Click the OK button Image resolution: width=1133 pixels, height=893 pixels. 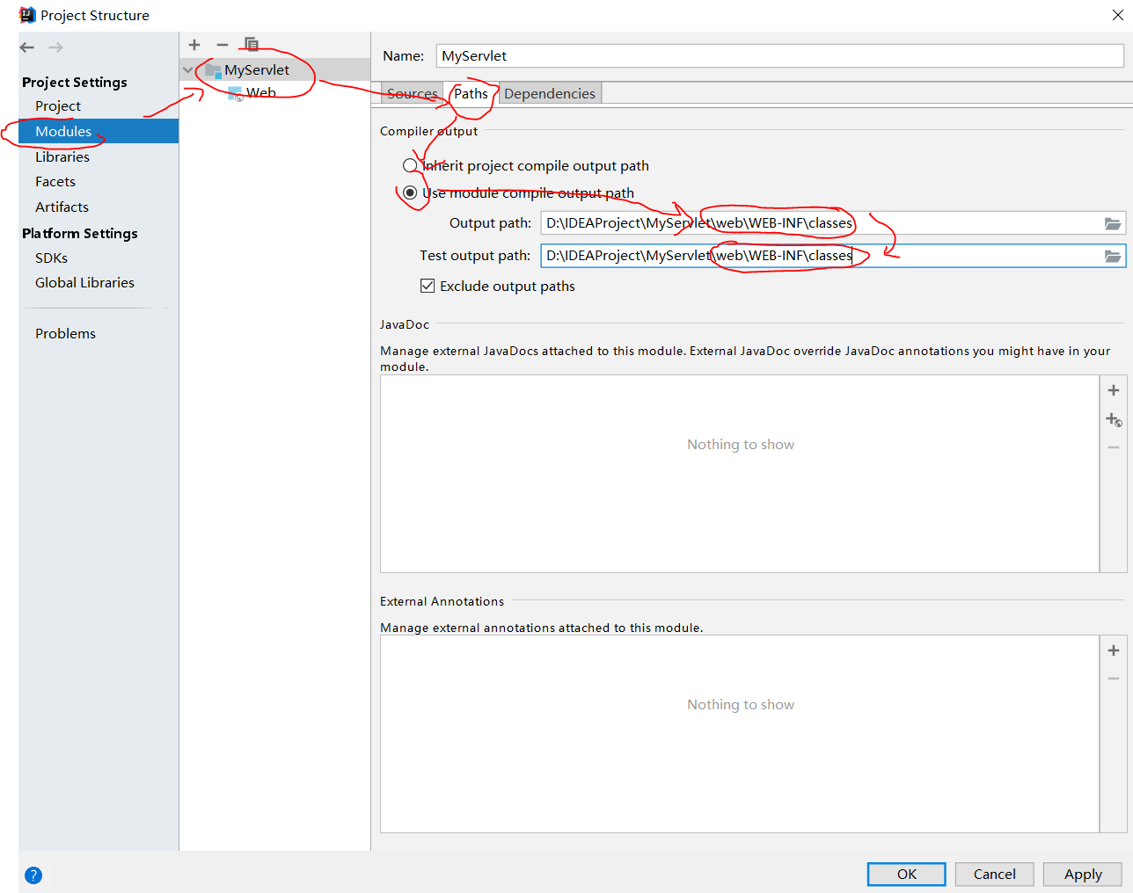coord(906,875)
